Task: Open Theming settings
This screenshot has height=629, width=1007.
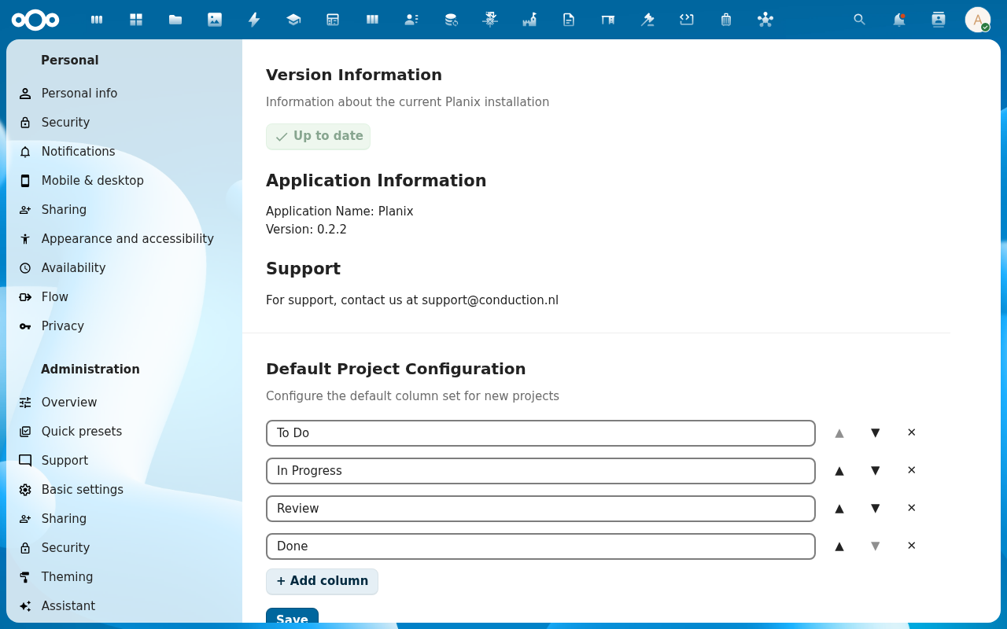Action: coord(124,577)
